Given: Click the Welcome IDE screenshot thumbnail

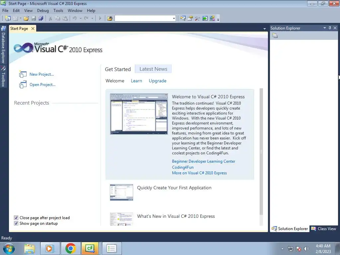Looking at the screenshot, I should [139, 114].
